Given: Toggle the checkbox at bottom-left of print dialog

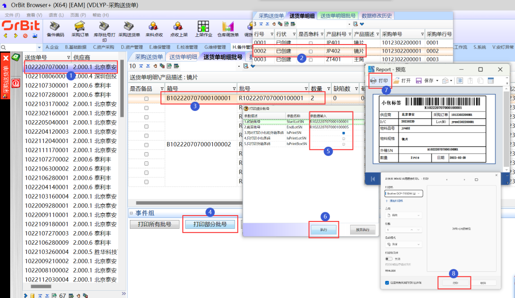Looking at the screenshot, I should [x=387, y=282].
